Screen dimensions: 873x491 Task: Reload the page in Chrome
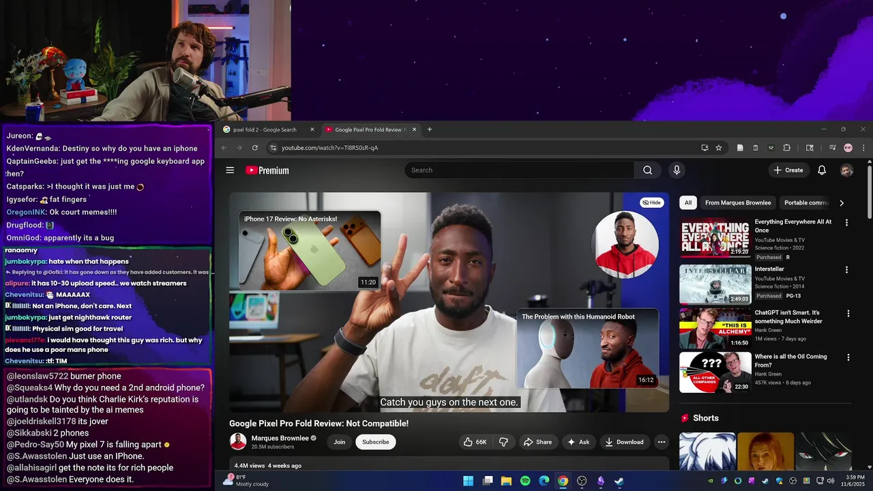255,148
